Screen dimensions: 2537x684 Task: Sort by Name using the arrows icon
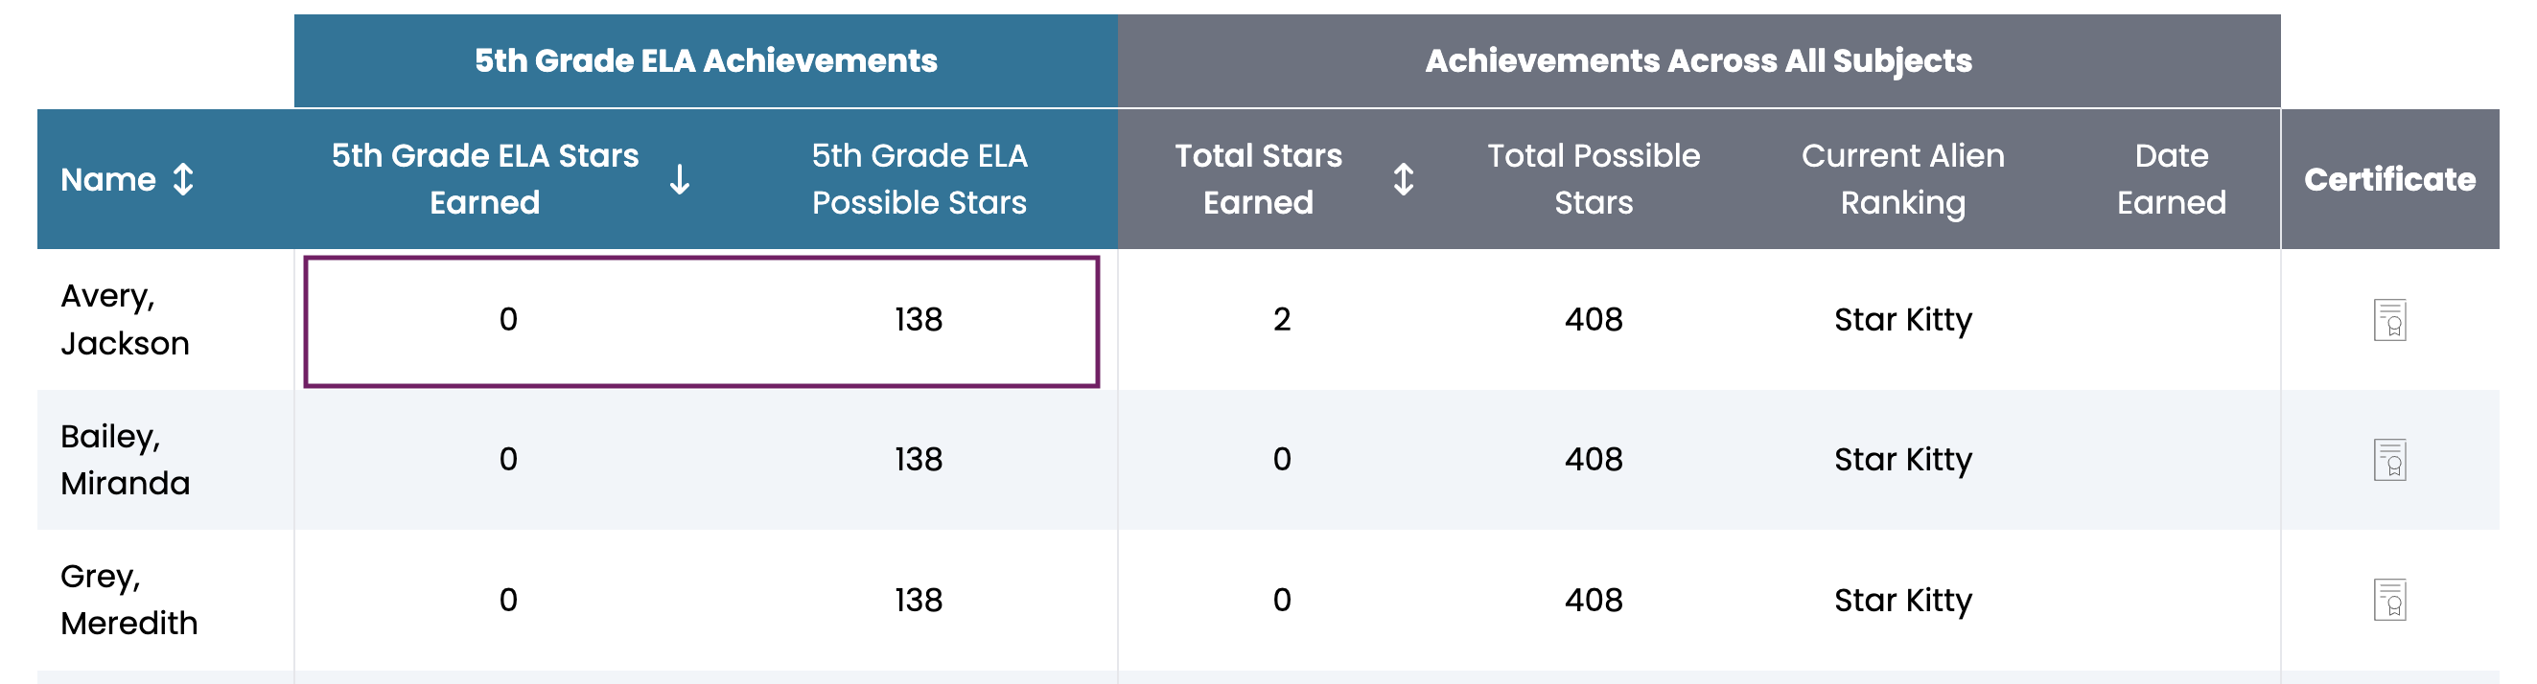point(183,179)
